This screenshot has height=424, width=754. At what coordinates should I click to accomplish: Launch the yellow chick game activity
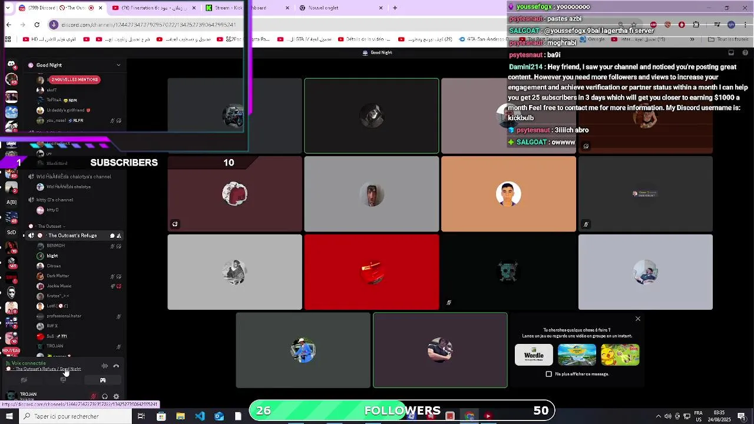pyautogui.click(x=620, y=355)
